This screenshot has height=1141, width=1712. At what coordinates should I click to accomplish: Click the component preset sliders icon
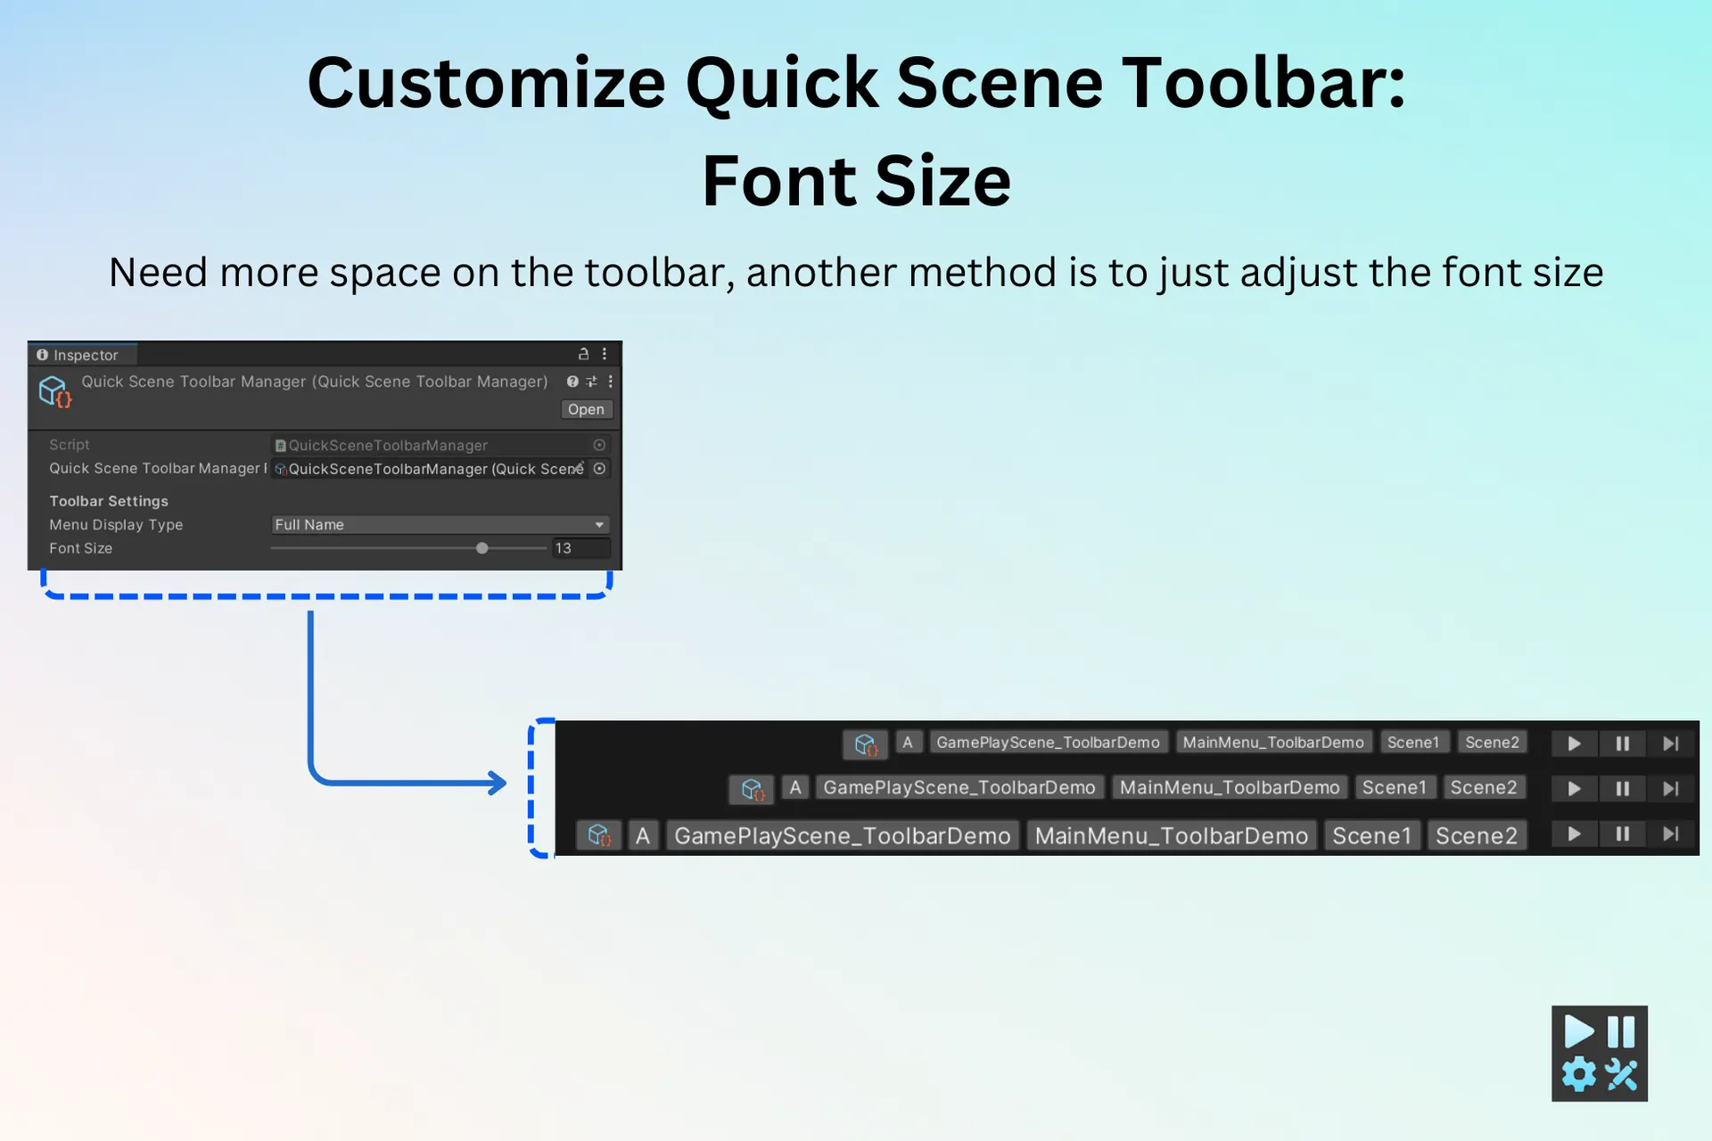591,382
